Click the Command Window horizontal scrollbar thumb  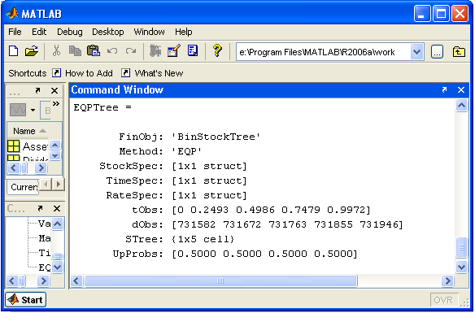coord(220,281)
